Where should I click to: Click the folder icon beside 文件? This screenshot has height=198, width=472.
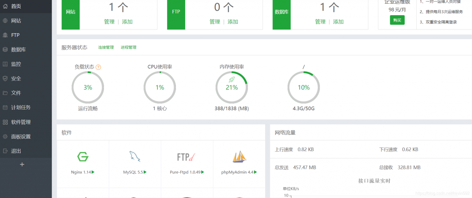5,93
